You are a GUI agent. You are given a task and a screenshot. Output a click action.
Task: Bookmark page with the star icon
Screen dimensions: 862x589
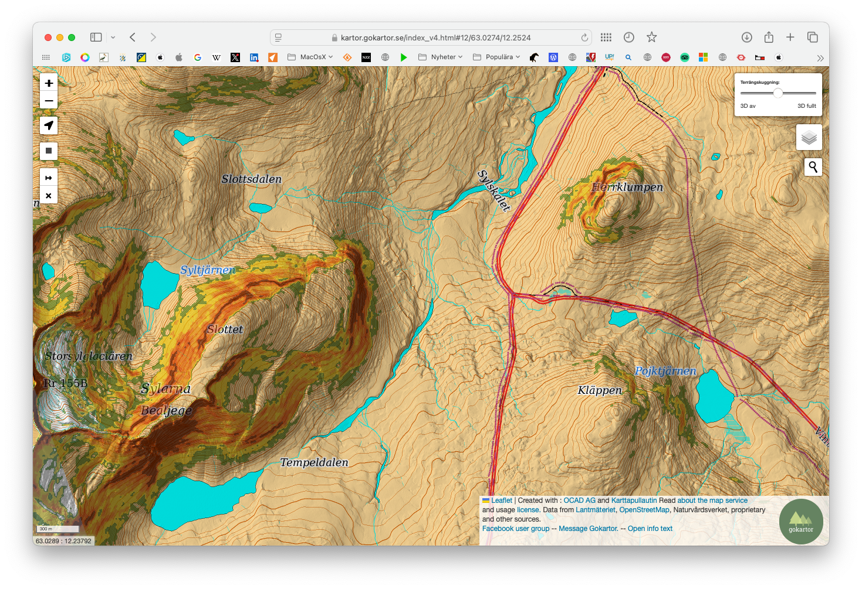[651, 38]
